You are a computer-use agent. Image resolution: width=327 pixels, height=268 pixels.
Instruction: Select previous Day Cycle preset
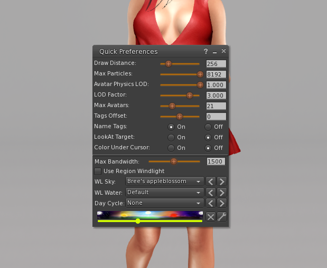point(211,203)
